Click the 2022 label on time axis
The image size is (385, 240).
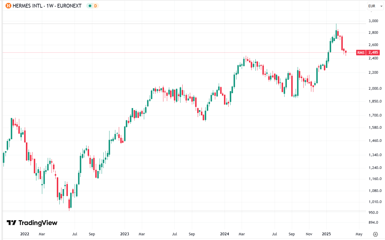[25, 234]
